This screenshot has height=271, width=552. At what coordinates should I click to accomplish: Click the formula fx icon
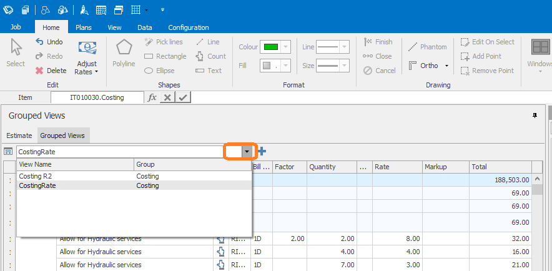[152, 97]
